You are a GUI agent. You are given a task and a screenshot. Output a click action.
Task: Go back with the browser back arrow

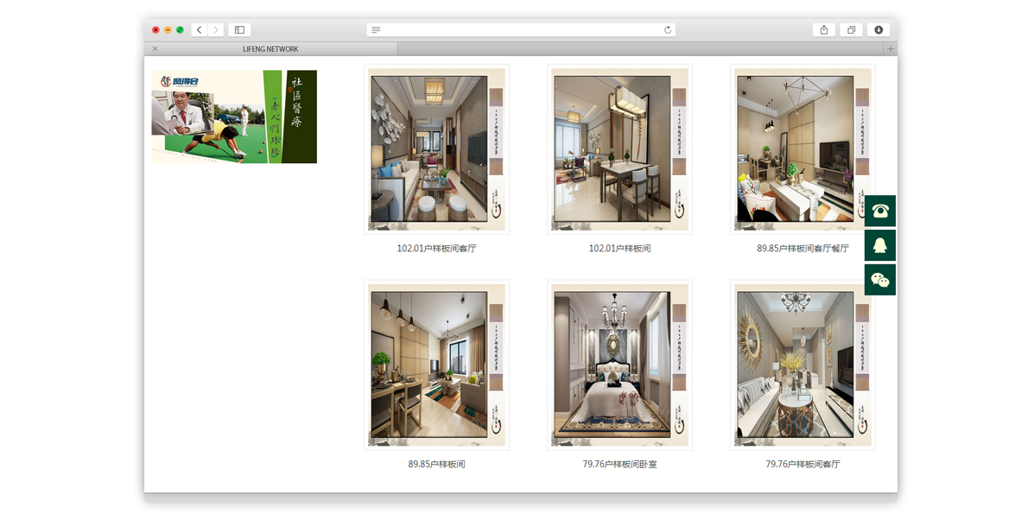tap(200, 29)
